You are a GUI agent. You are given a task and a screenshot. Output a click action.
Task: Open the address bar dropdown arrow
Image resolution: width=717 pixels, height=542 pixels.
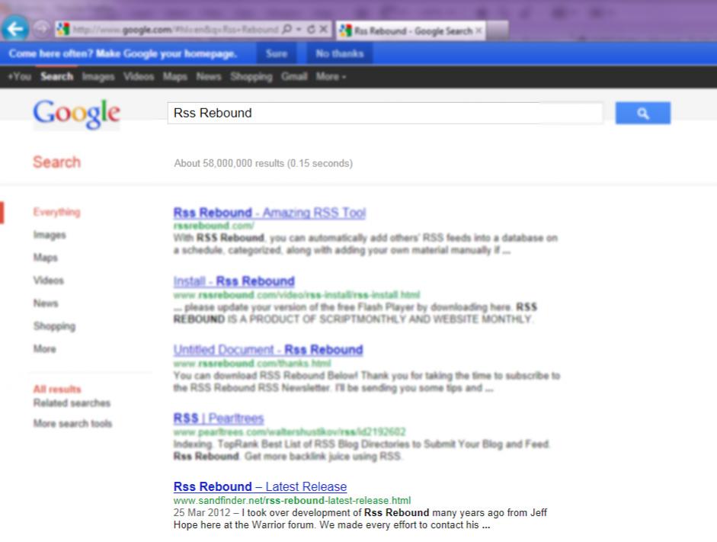pyautogui.click(x=299, y=29)
